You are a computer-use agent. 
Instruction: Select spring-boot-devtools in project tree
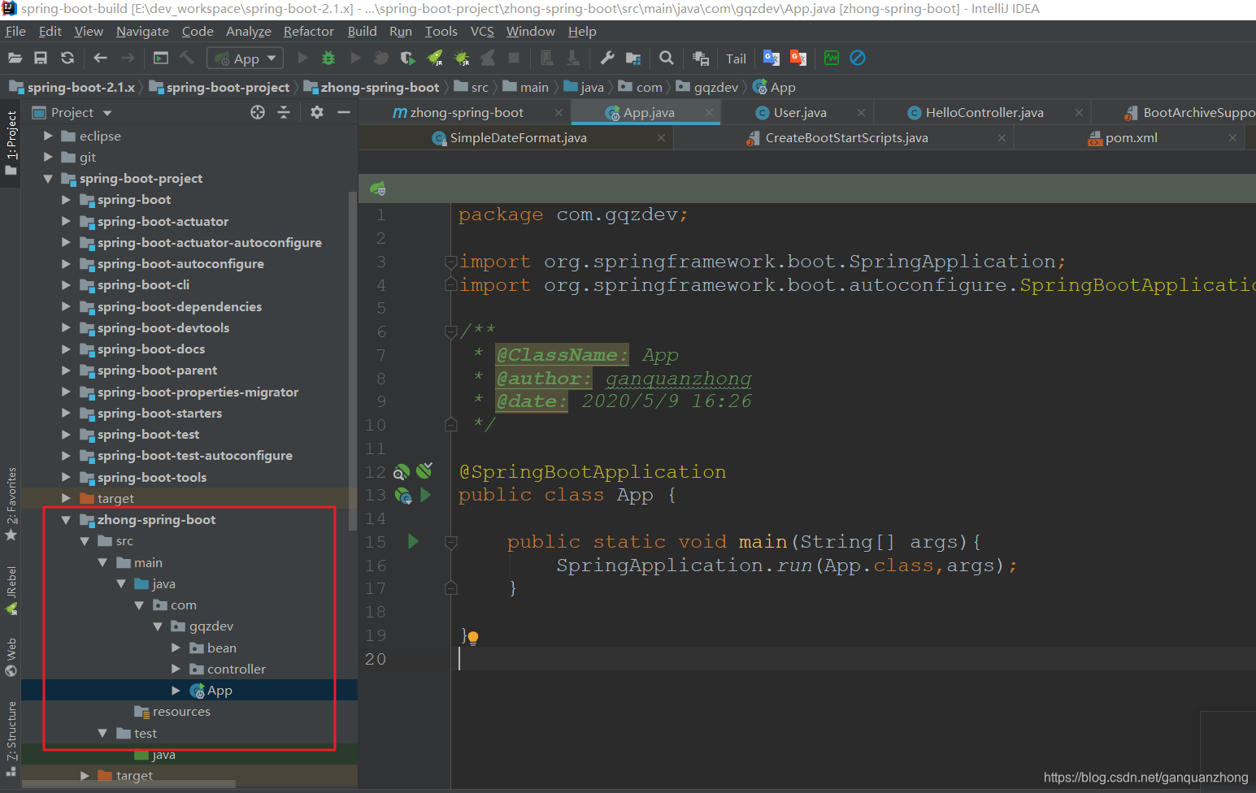pyautogui.click(x=163, y=327)
